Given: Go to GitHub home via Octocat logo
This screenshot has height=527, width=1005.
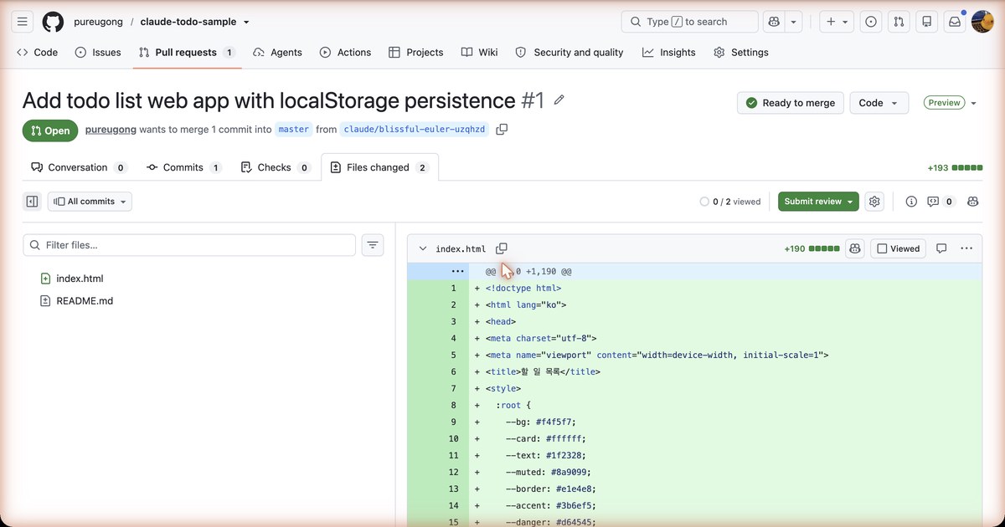Looking at the screenshot, I should click(x=53, y=22).
